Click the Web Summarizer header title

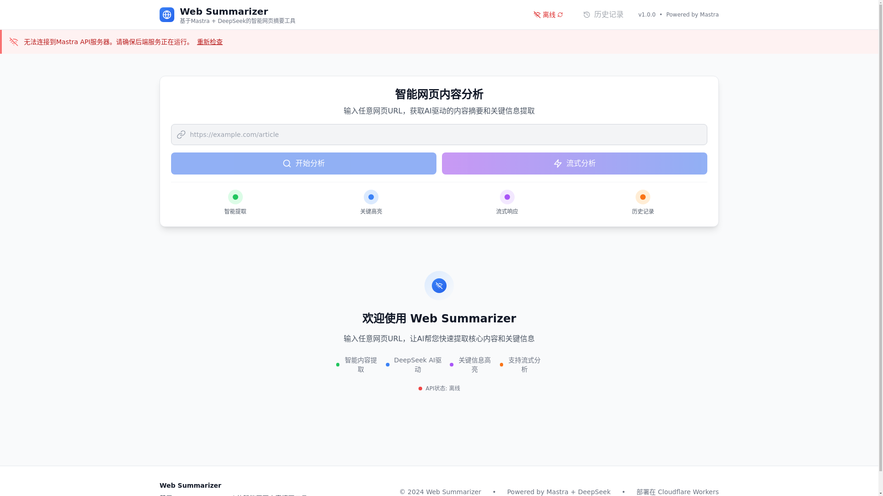[224, 11]
